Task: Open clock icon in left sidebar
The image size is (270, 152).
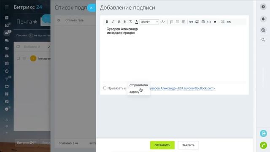Action: [7, 71]
